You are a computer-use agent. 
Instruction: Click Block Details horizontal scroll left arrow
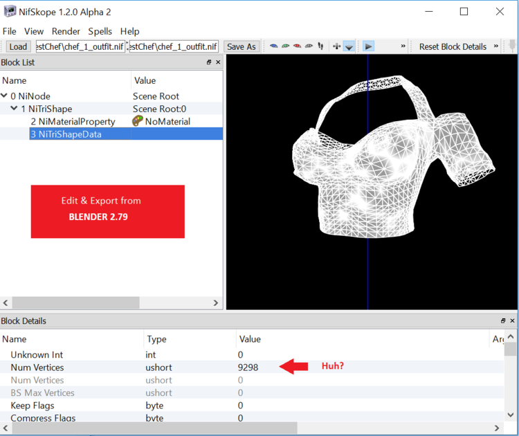point(6,428)
